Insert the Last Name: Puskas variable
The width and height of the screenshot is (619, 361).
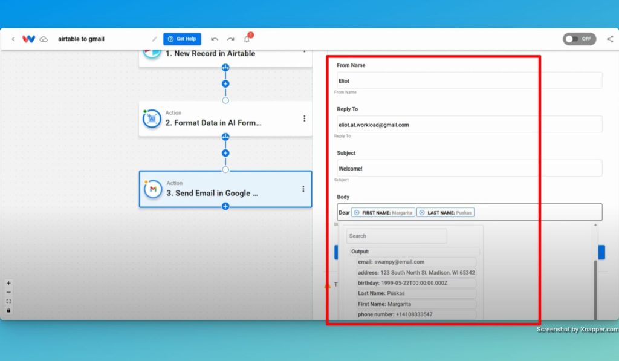(x=416, y=293)
